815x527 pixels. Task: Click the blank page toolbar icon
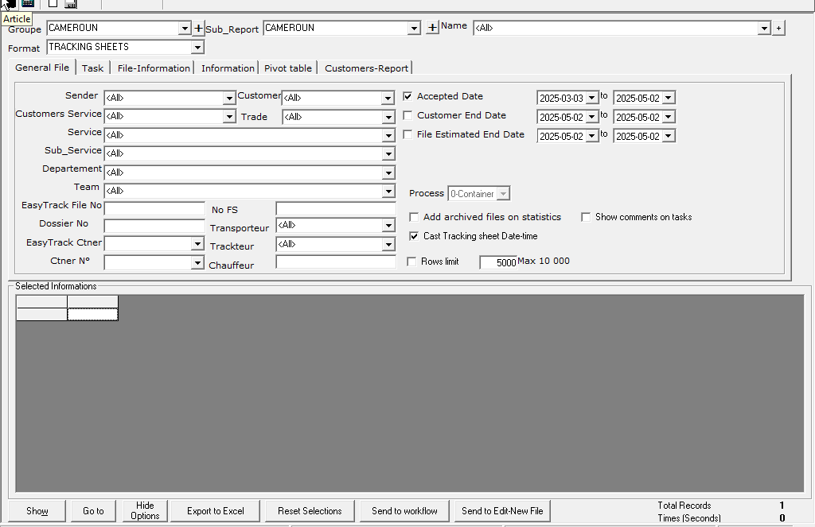(x=53, y=4)
